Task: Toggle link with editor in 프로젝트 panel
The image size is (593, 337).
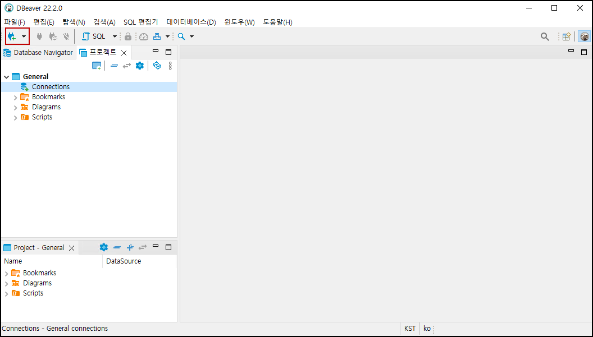Action: click(127, 66)
